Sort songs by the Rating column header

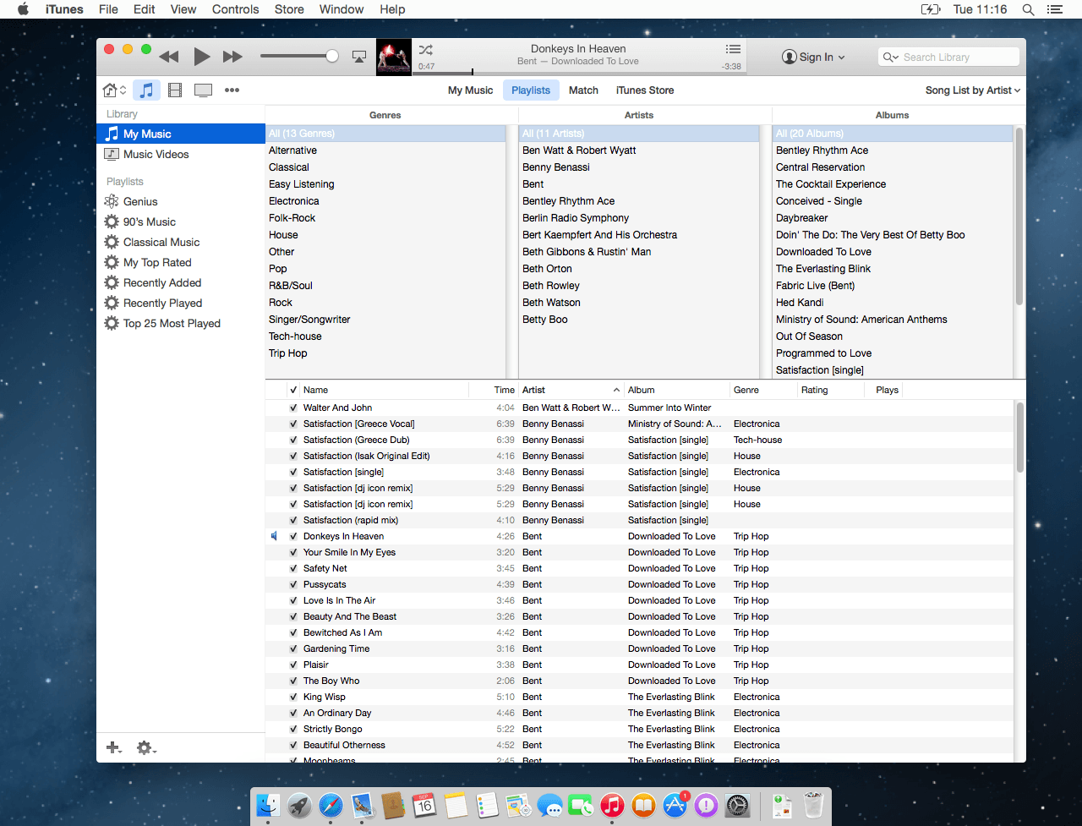tap(831, 390)
